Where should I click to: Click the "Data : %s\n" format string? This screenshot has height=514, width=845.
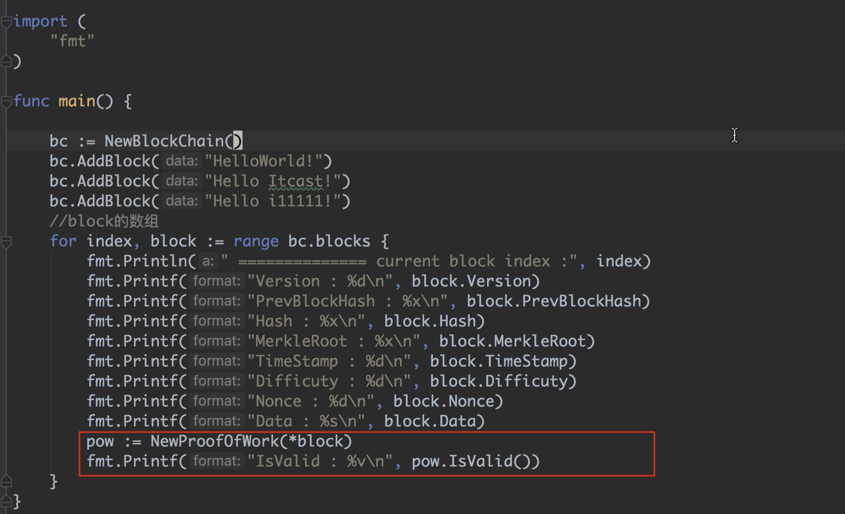coord(305,421)
